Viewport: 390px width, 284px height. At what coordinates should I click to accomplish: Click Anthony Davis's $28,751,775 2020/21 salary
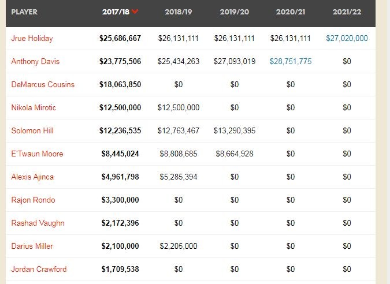[x=290, y=61]
